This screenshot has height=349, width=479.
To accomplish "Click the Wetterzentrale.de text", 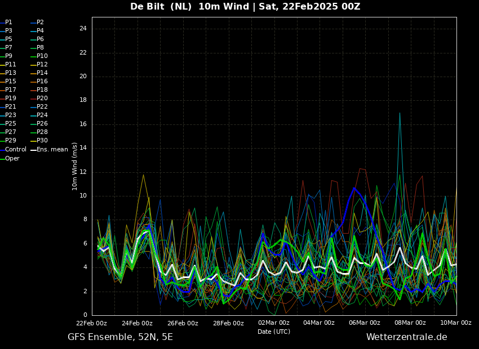I will tap(407, 337).
